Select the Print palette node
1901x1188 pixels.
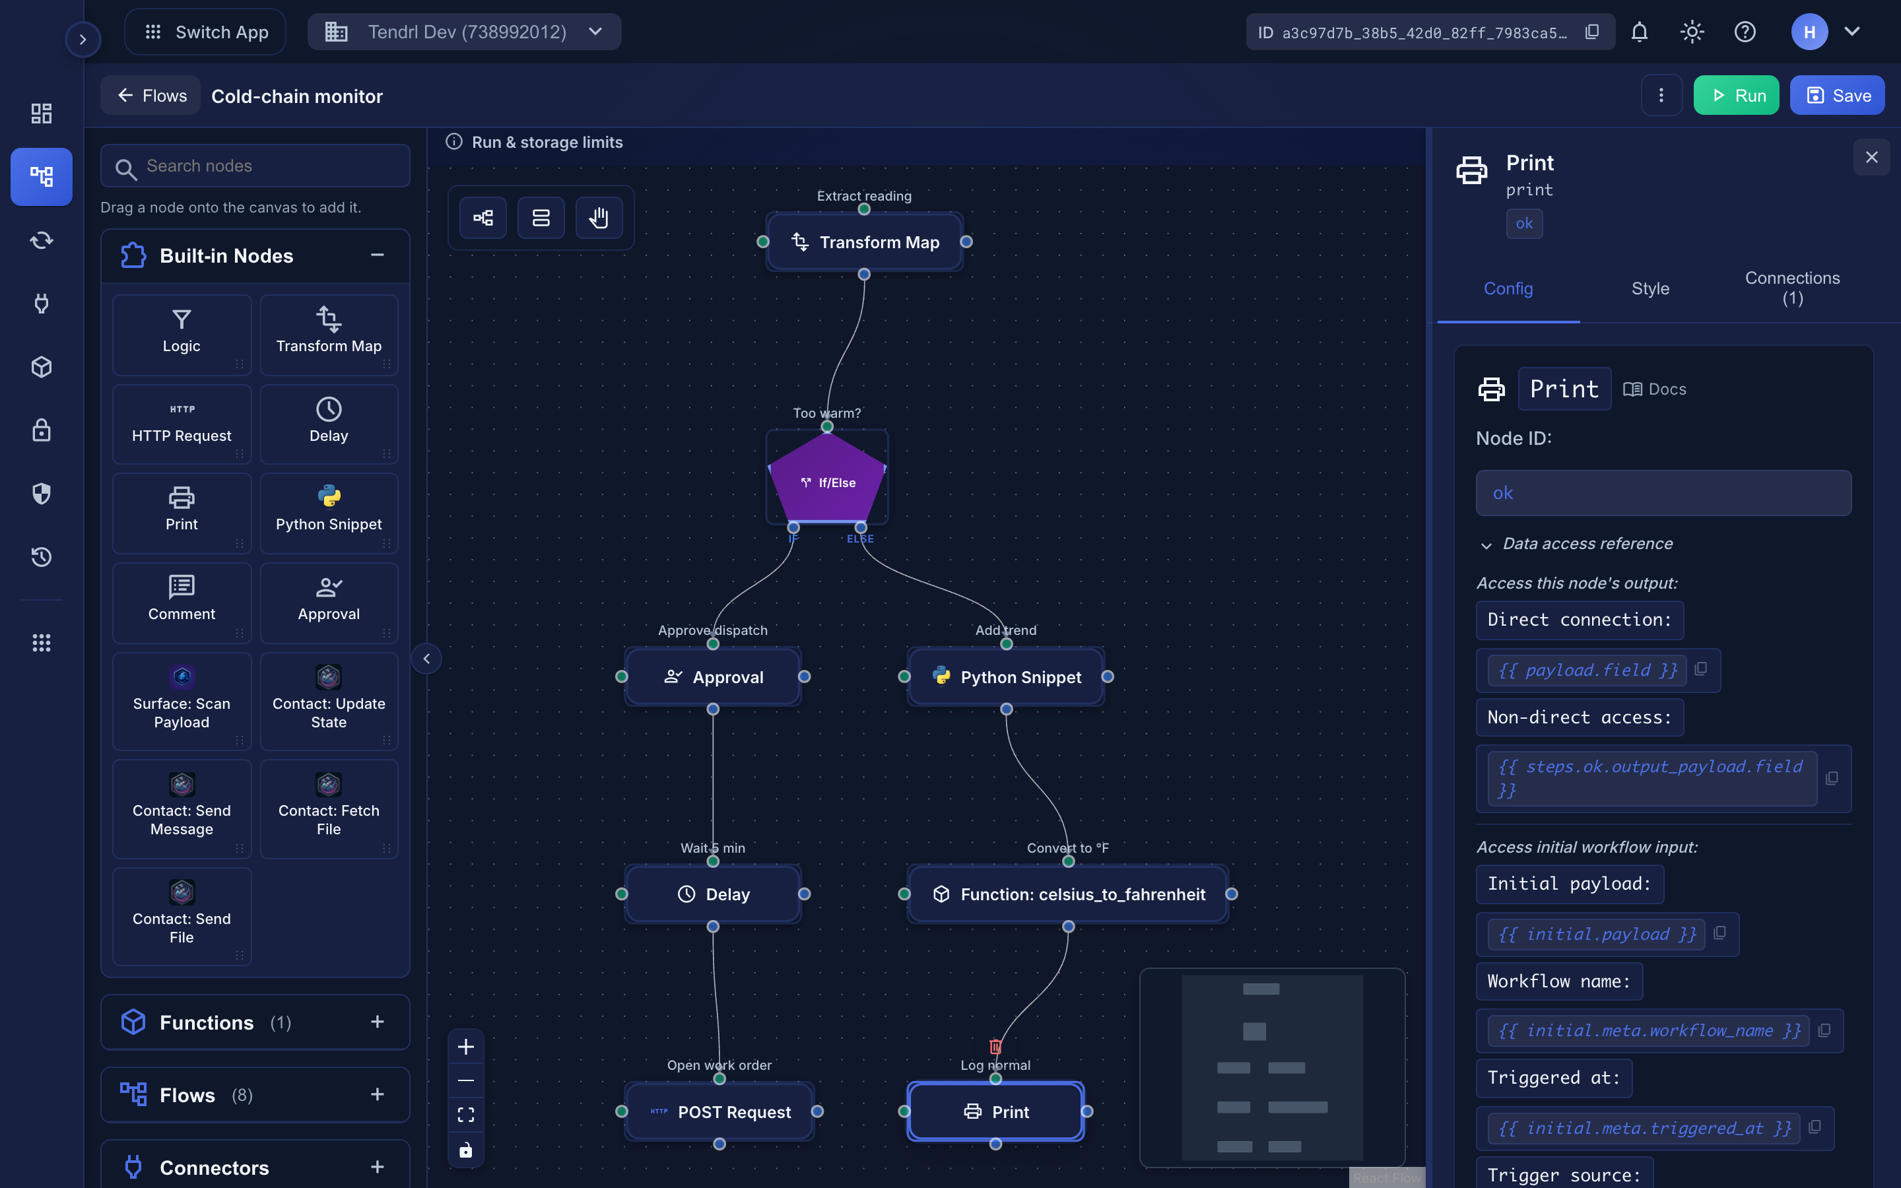[x=182, y=512]
